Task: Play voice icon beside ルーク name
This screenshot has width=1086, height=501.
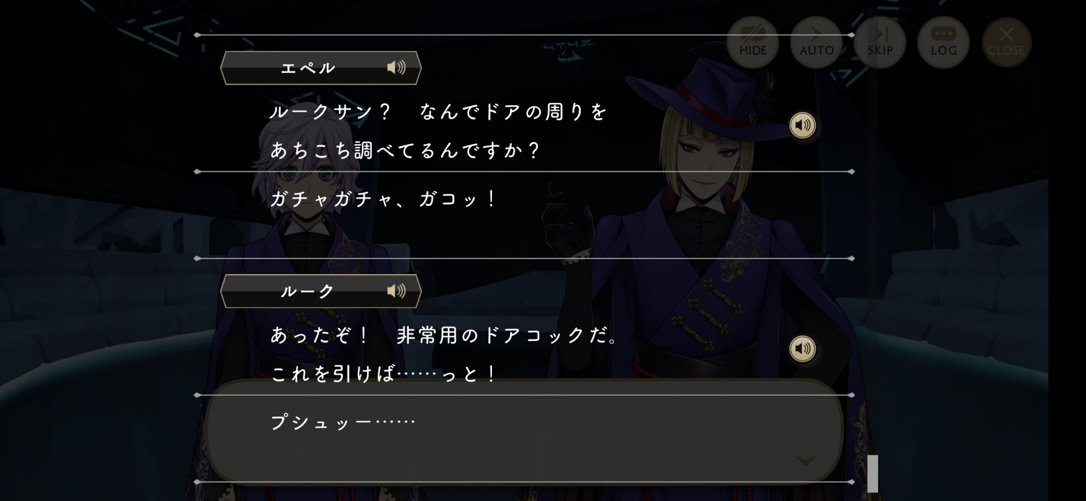Action: [396, 291]
